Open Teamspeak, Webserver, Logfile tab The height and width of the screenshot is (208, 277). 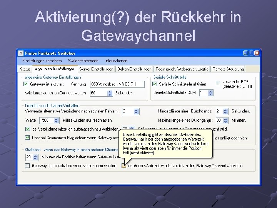(182, 69)
